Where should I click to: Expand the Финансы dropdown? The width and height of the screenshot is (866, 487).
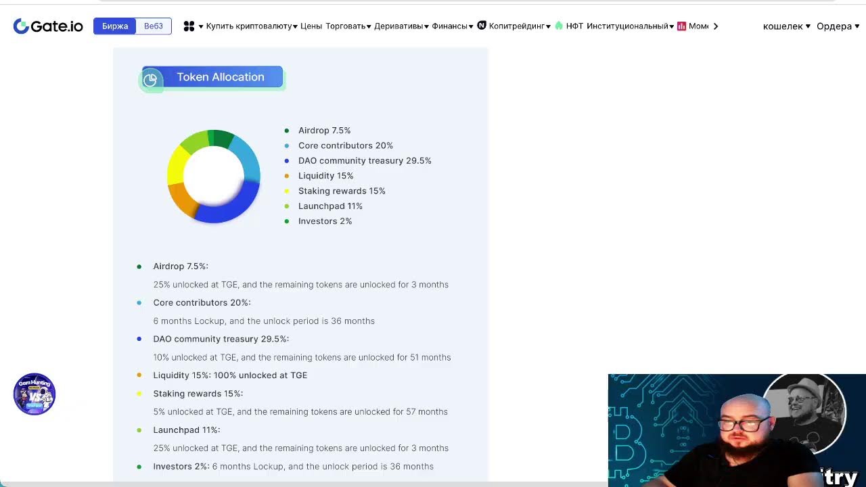[453, 26]
